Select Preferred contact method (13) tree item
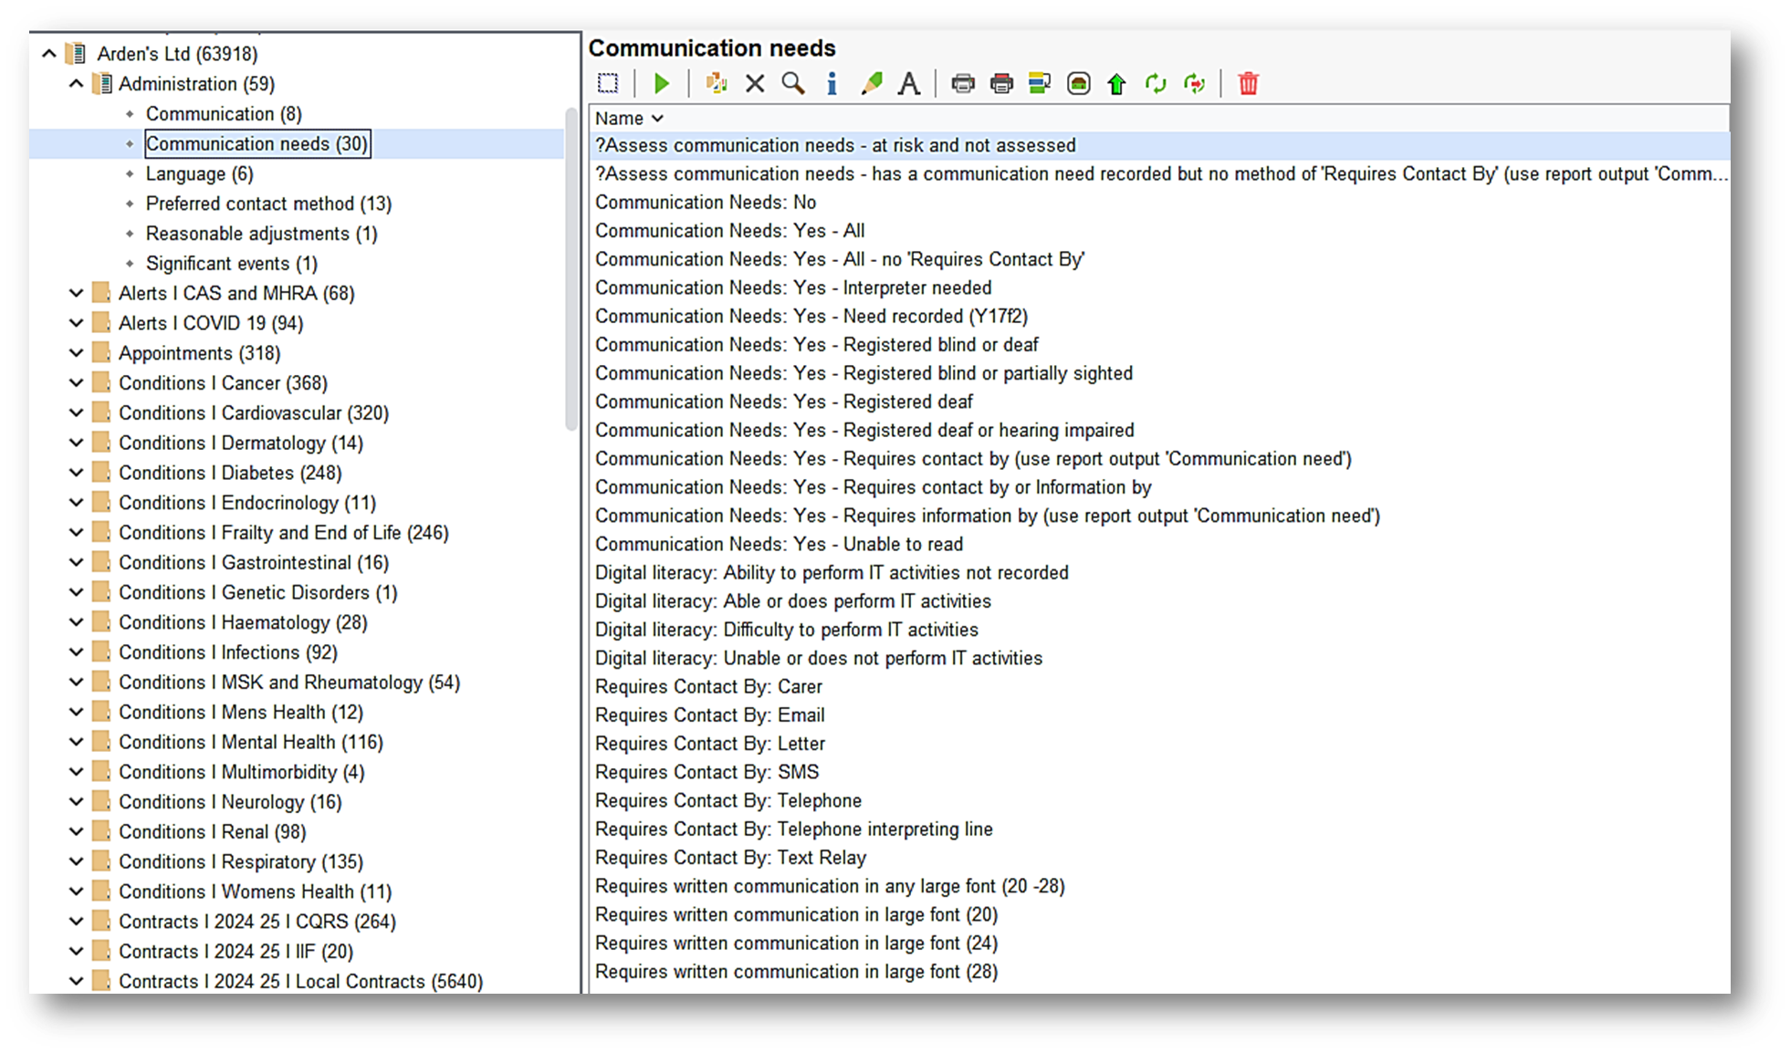 click(268, 203)
